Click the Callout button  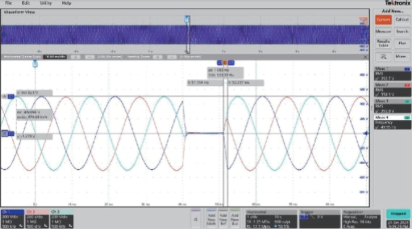pyautogui.click(x=402, y=20)
